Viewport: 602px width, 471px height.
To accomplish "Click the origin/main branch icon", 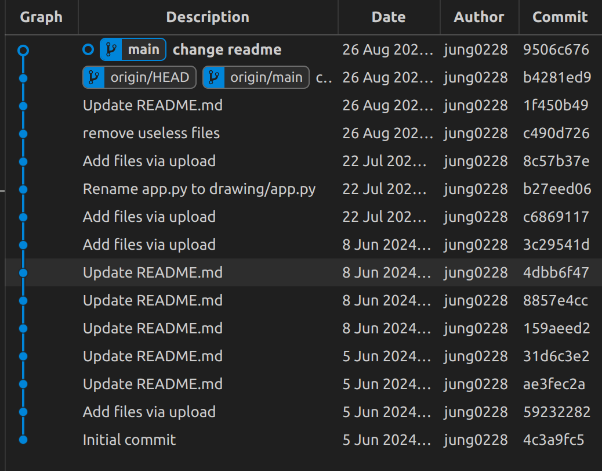I will tap(213, 77).
